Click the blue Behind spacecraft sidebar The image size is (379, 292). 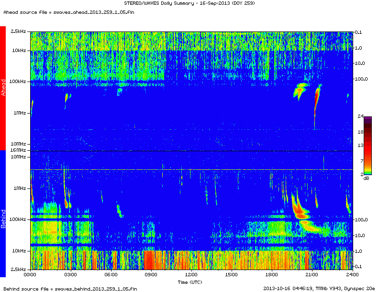pyautogui.click(x=3, y=213)
